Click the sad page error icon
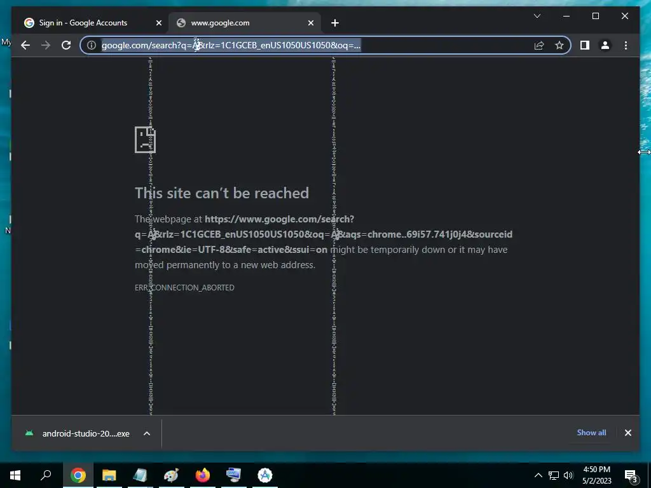The image size is (651, 488). pos(146,140)
